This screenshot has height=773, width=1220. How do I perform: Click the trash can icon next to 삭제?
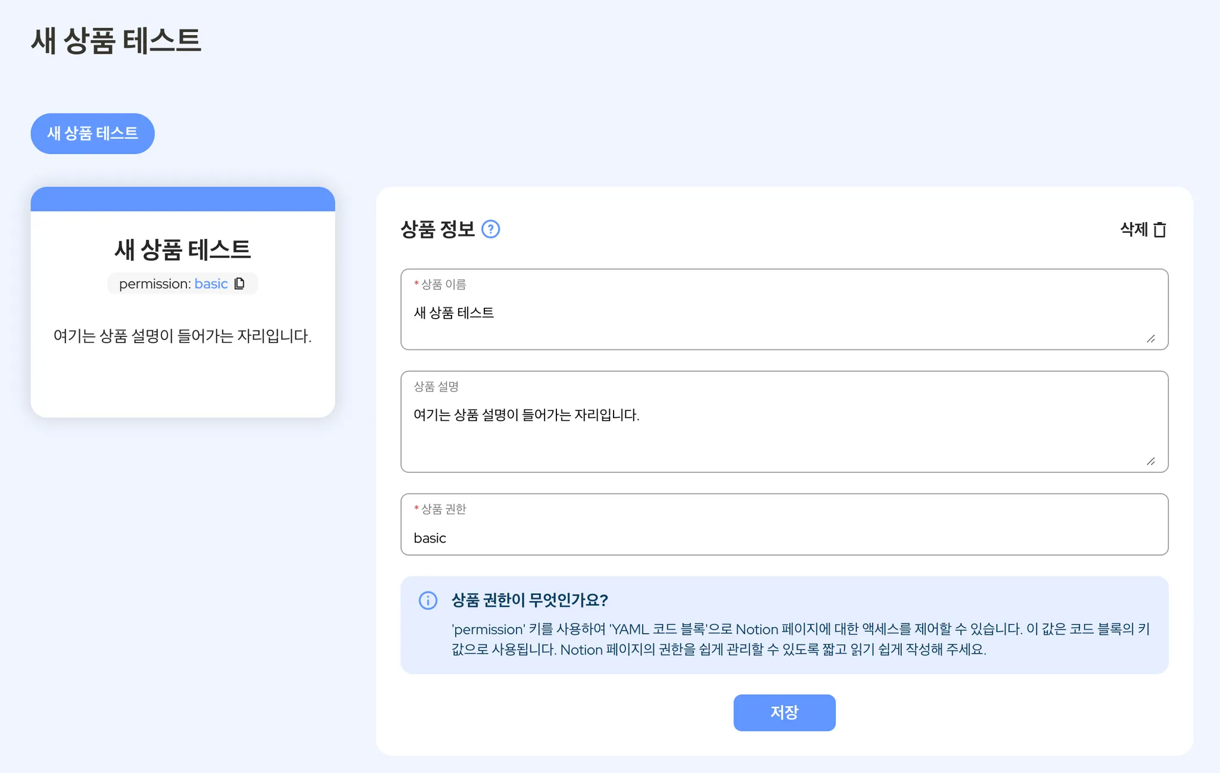pos(1159,230)
